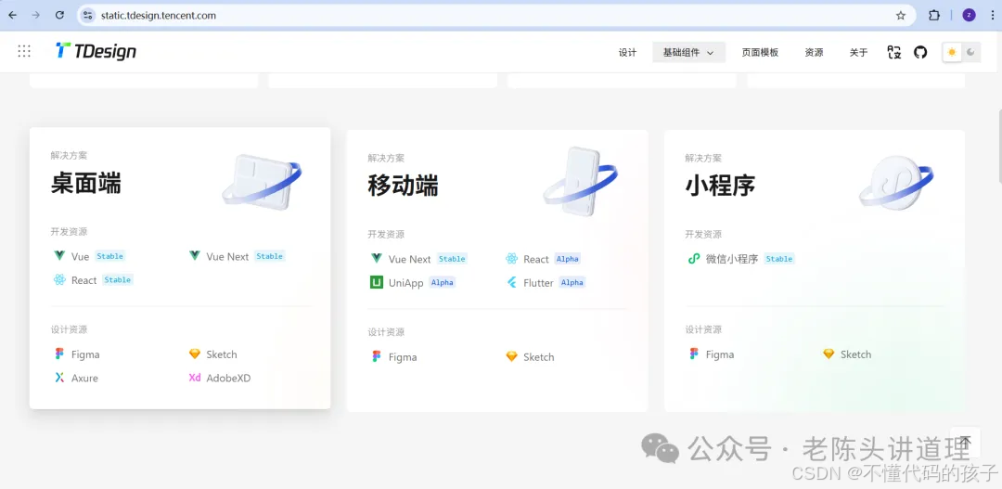The width and height of the screenshot is (1002, 489).
Task: Open Vue Next link in 移动端 card
Action: [409, 259]
